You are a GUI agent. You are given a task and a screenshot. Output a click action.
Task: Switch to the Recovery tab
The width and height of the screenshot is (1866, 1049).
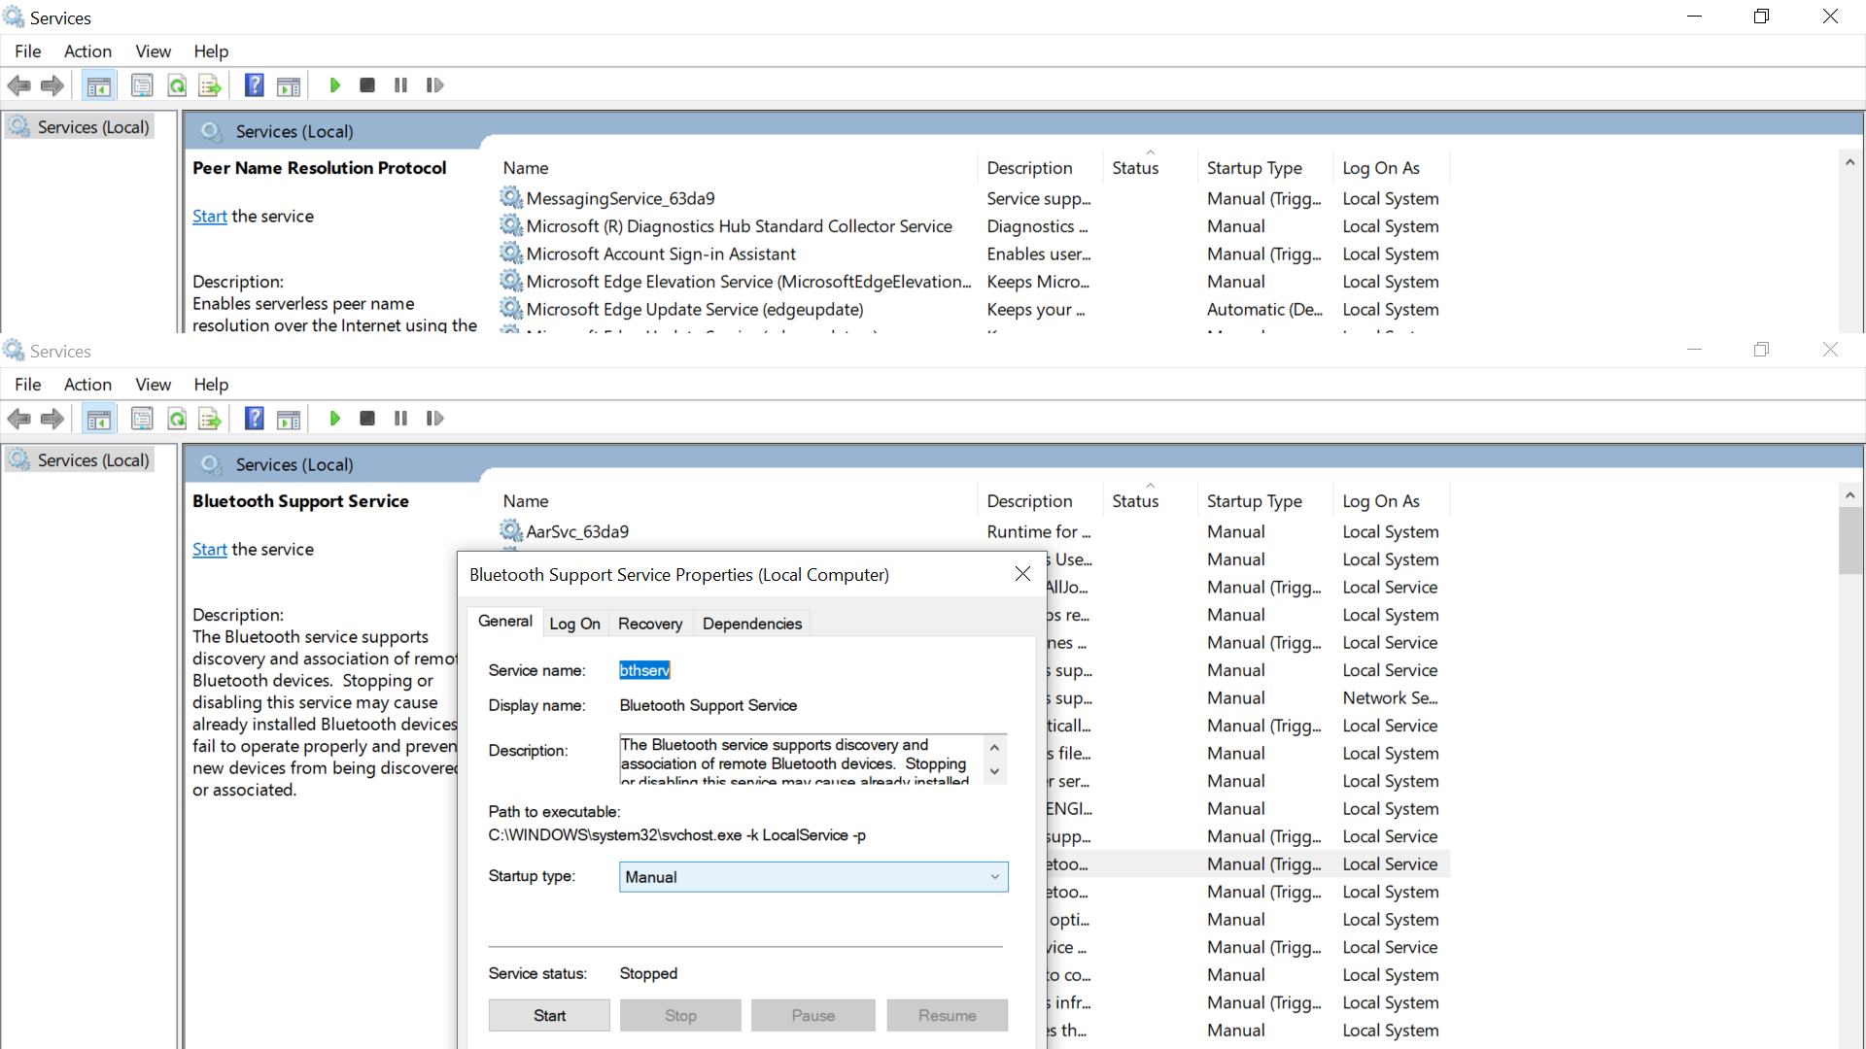coord(649,624)
